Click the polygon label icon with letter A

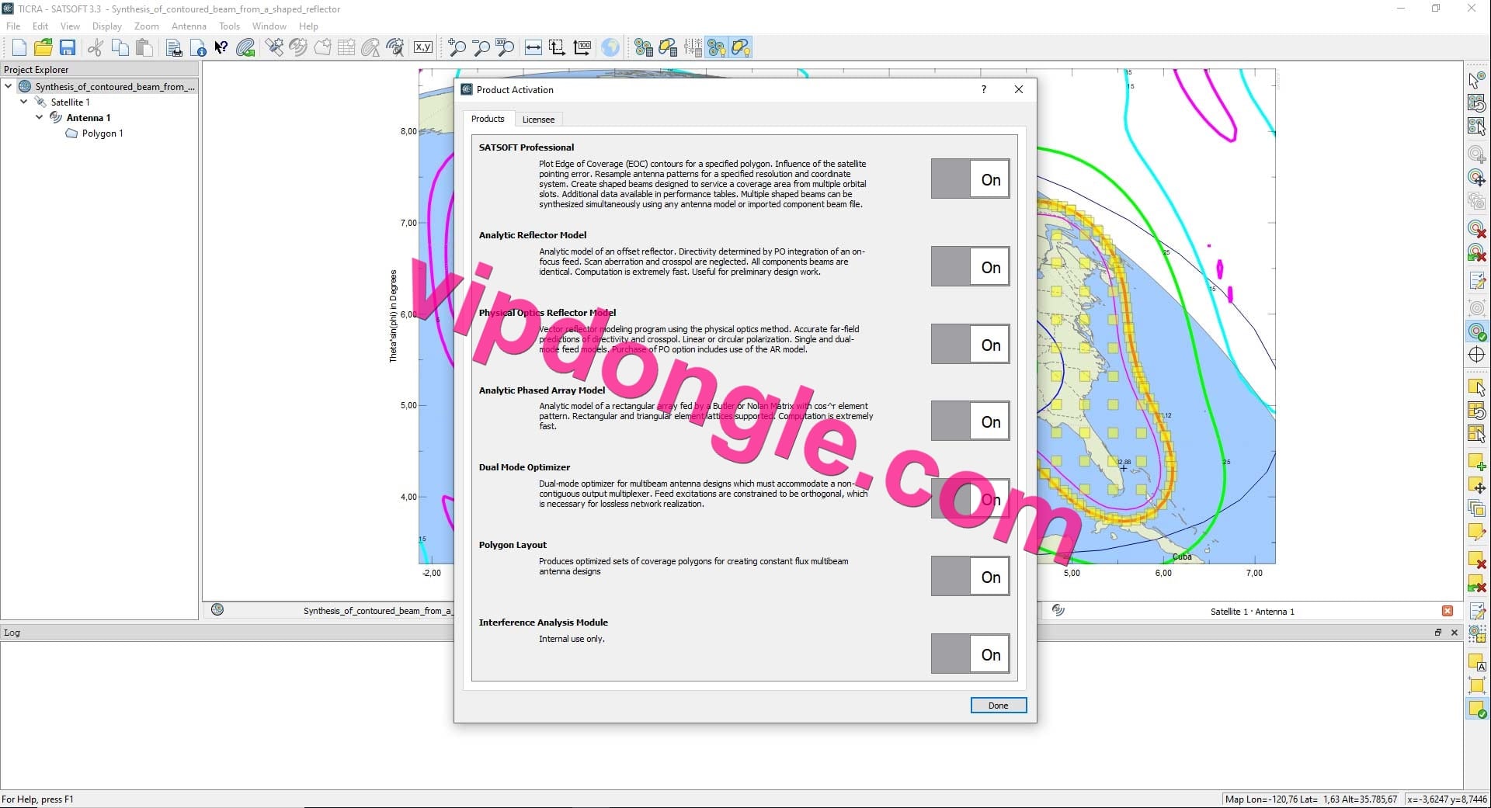1476,662
